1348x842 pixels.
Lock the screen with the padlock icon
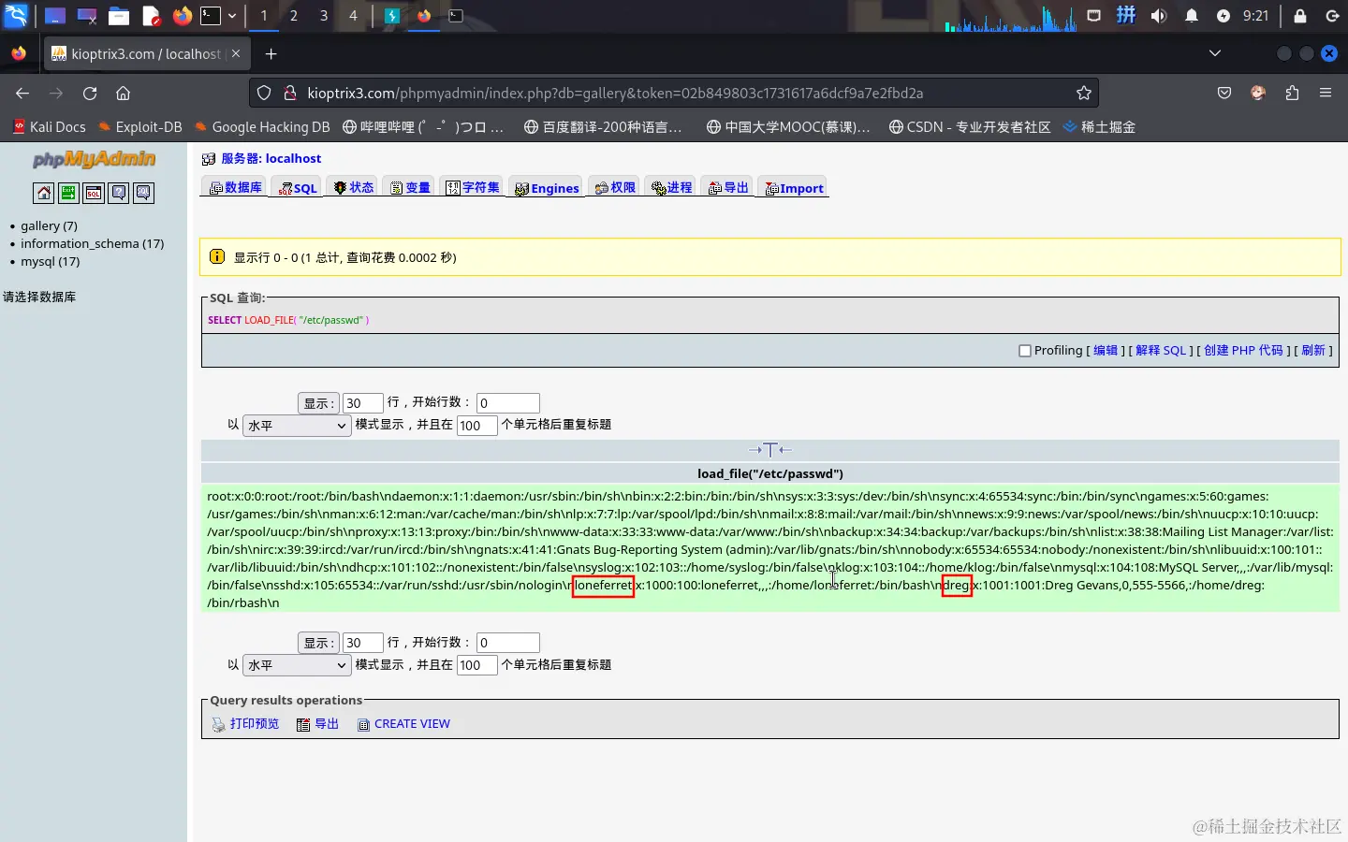[1300, 16]
